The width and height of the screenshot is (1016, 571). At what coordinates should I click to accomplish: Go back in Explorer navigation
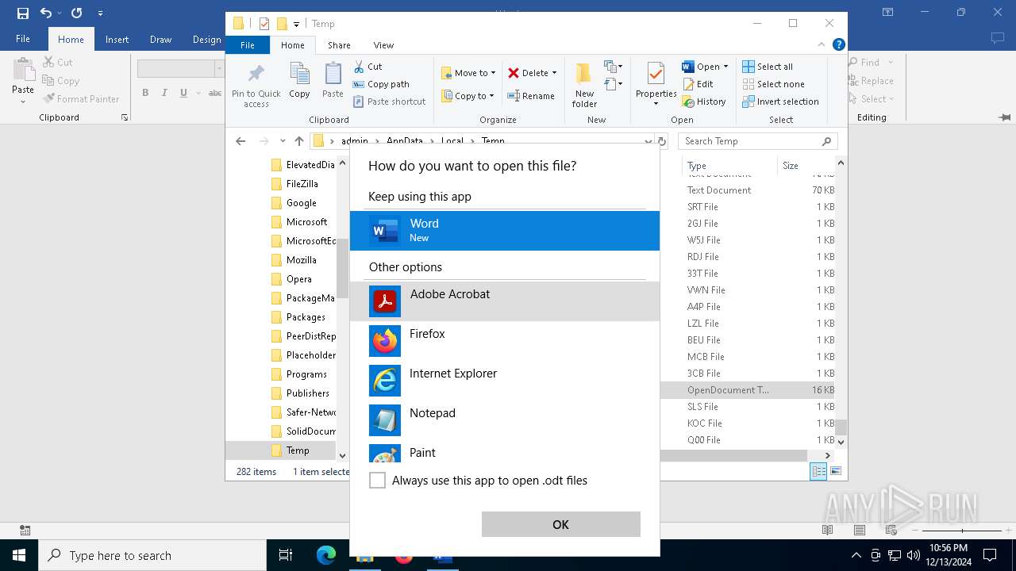(x=241, y=141)
